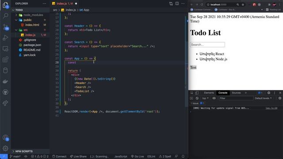Click the feedback icon in status bar
This screenshot has height=159, width=283.
pos(176,156)
